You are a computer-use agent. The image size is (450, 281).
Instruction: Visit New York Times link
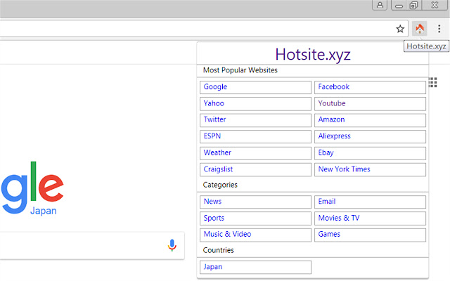pyautogui.click(x=370, y=170)
